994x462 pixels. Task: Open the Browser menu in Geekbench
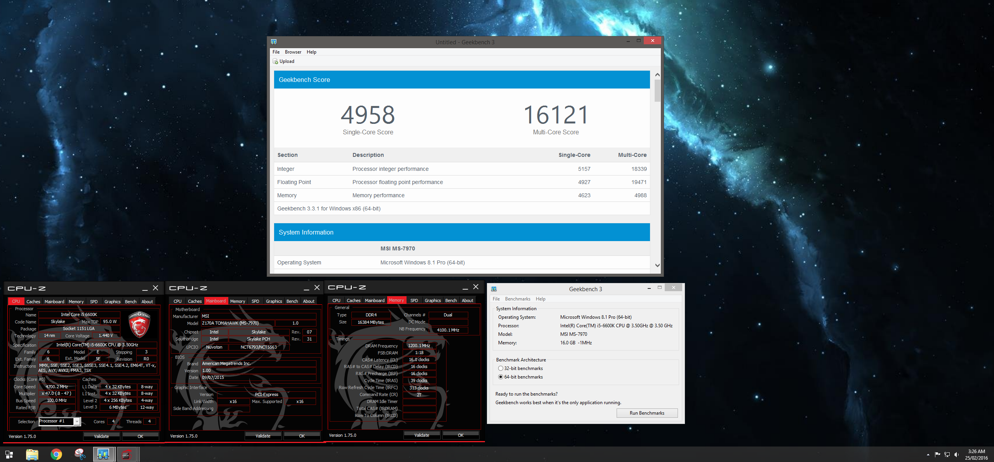click(293, 52)
